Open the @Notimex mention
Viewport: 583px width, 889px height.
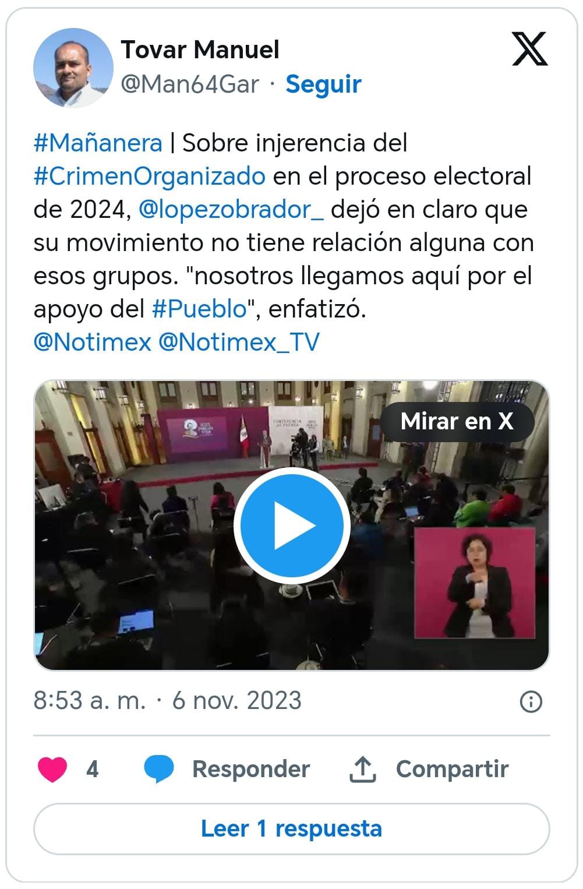coord(93,342)
